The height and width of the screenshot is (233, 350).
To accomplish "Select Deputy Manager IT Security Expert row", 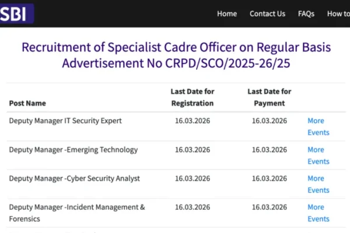I will (65, 121).
